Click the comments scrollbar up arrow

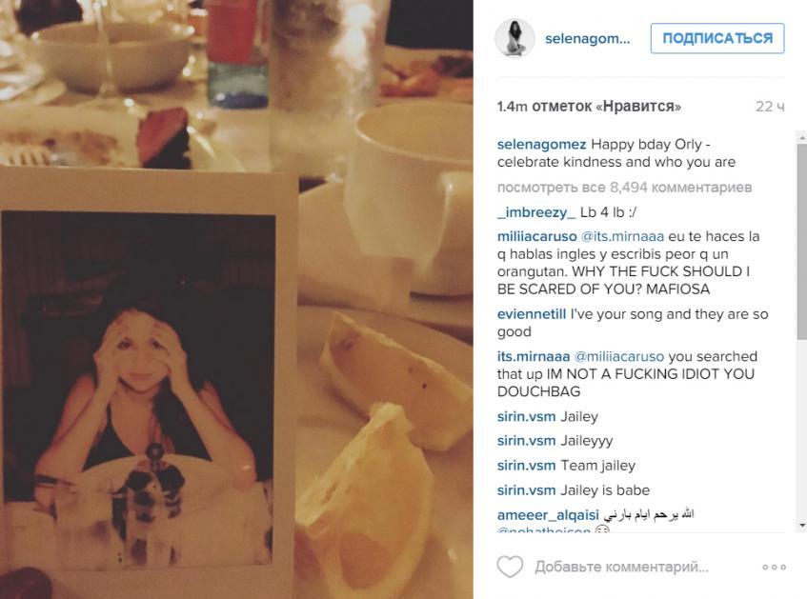(801, 138)
